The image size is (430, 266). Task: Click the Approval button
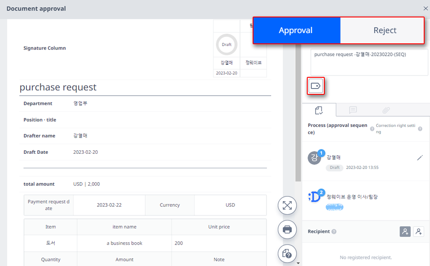click(x=296, y=30)
